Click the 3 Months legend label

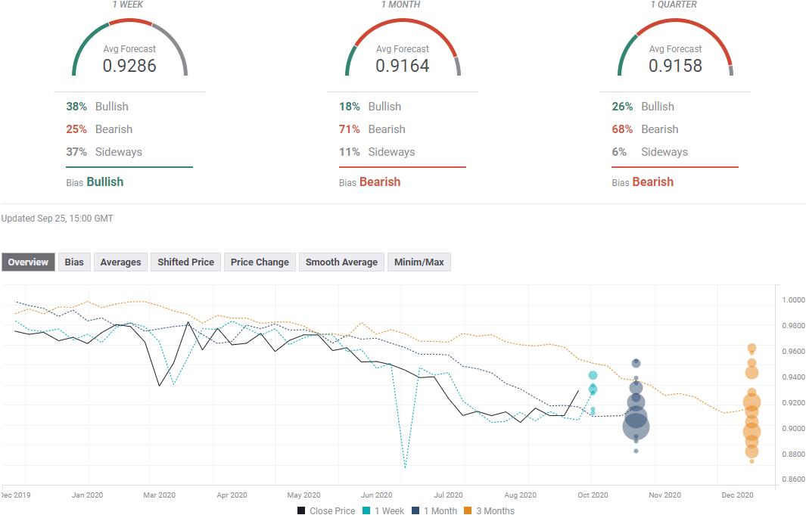point(495,510)
